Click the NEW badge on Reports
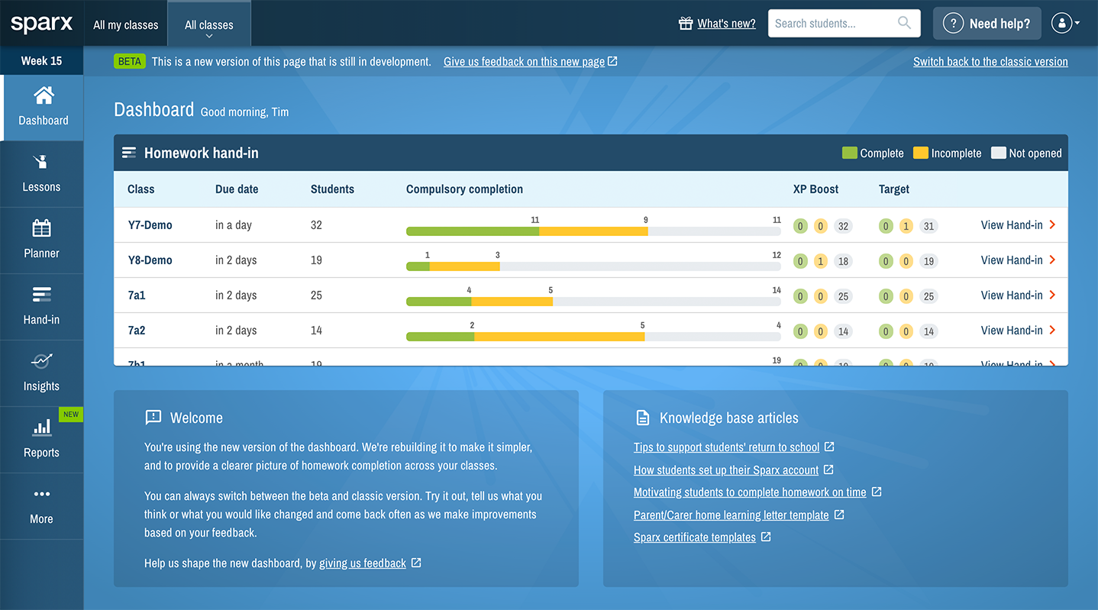Screen dimensions: 1098x610 click(71, 415)
